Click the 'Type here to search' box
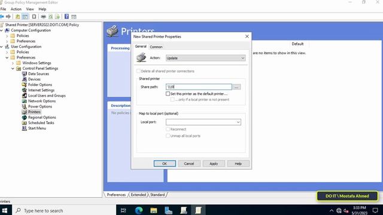 point(63,210)
